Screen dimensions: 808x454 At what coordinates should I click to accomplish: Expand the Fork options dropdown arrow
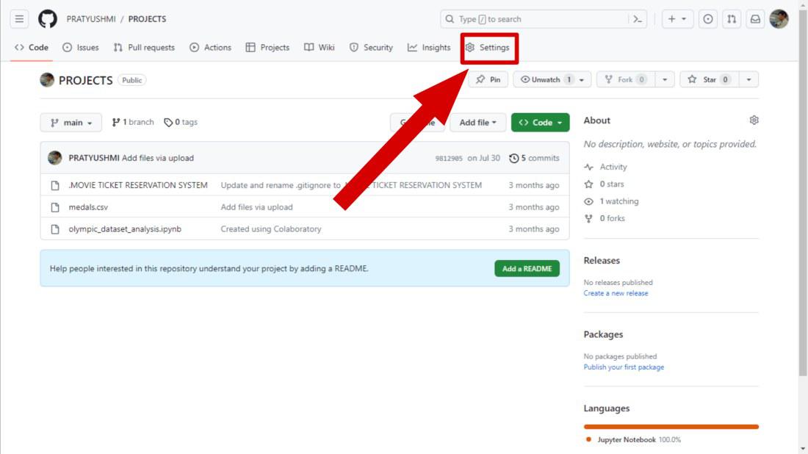click(665, 80)
